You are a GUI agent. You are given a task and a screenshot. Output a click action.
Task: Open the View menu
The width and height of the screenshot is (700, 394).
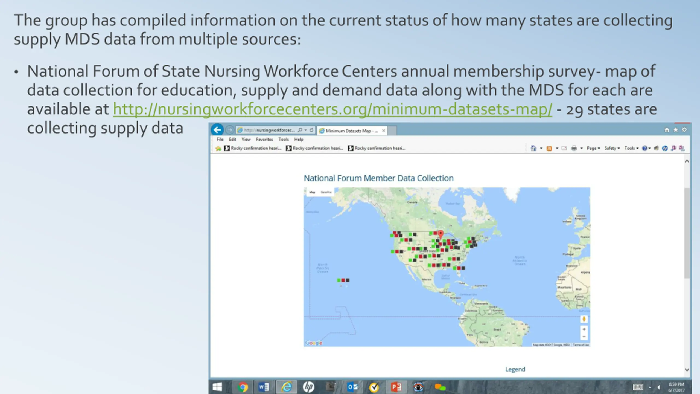coord(246,139)
